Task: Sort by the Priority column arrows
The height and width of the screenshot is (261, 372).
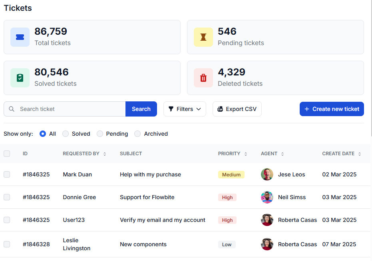Action: tap(246, 154)
